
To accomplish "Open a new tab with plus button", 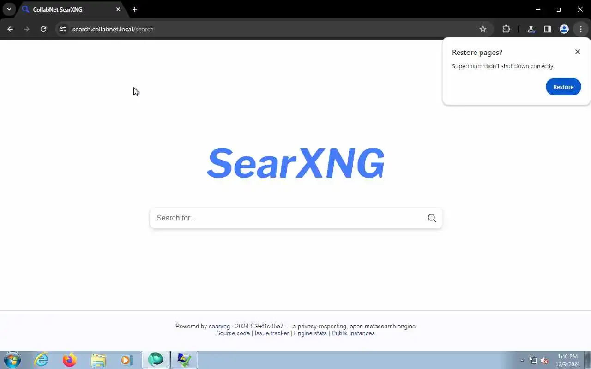I will [x=135, y=9].
